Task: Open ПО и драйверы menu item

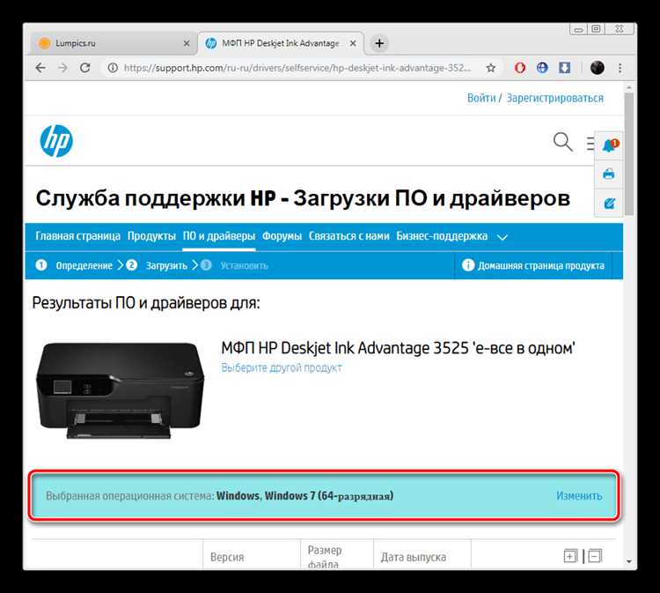Action: pos(219,236)
